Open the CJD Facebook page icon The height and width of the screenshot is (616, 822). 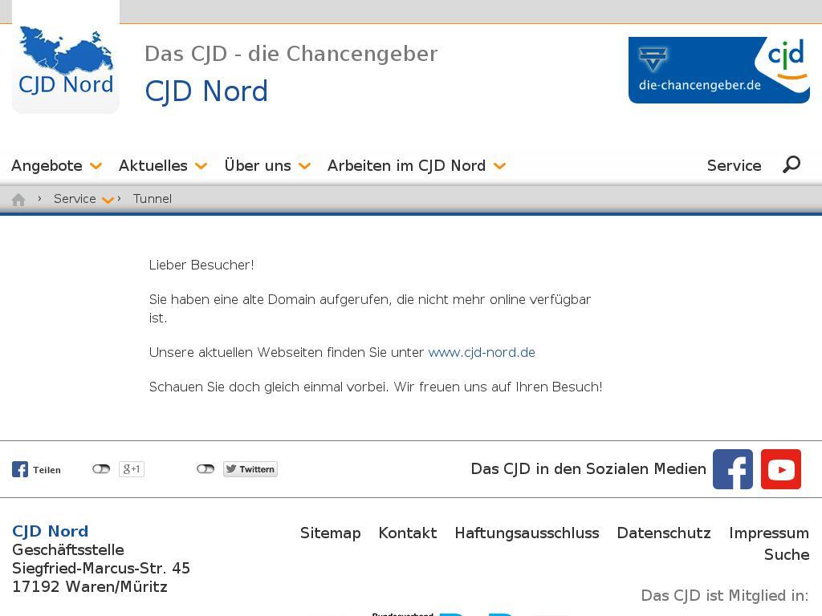point(732,468)
